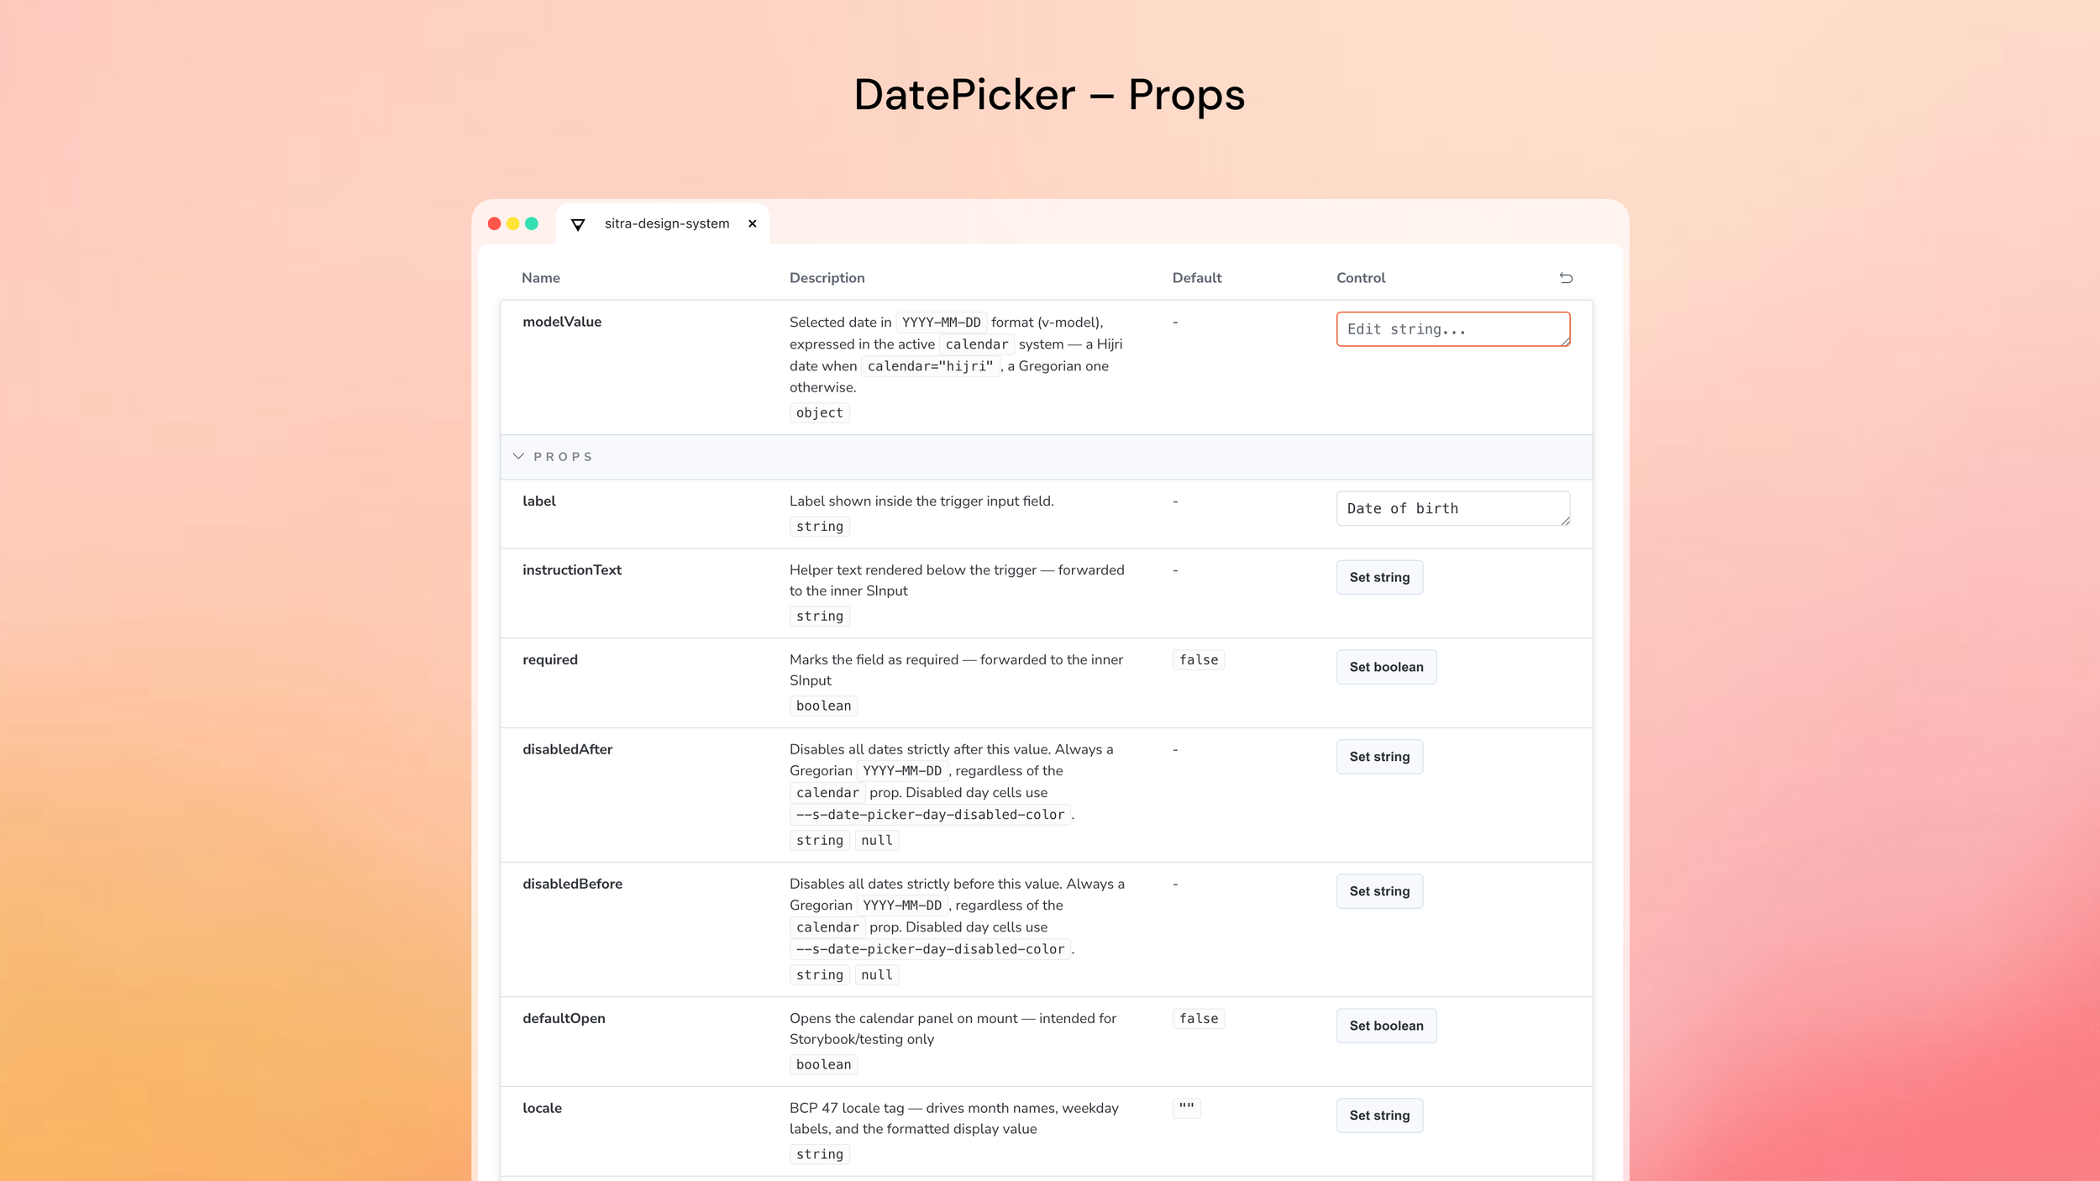Click the green maximize window dot
The image size is (2100, 1181).
pyautogui.click(x=531, y=223)
